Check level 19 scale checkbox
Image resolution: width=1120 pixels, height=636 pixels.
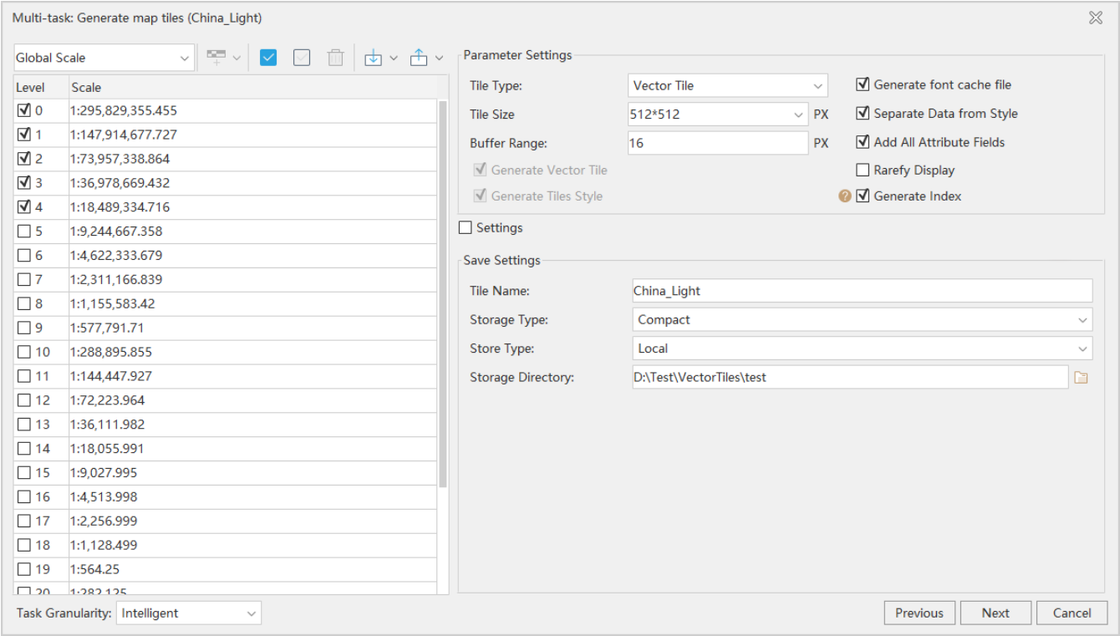pyautogui.click(x=23, y=570)
